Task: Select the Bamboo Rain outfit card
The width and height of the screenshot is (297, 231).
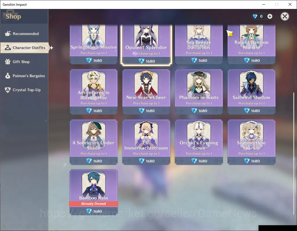Action: pyautogui.click(x=93, y=192)
